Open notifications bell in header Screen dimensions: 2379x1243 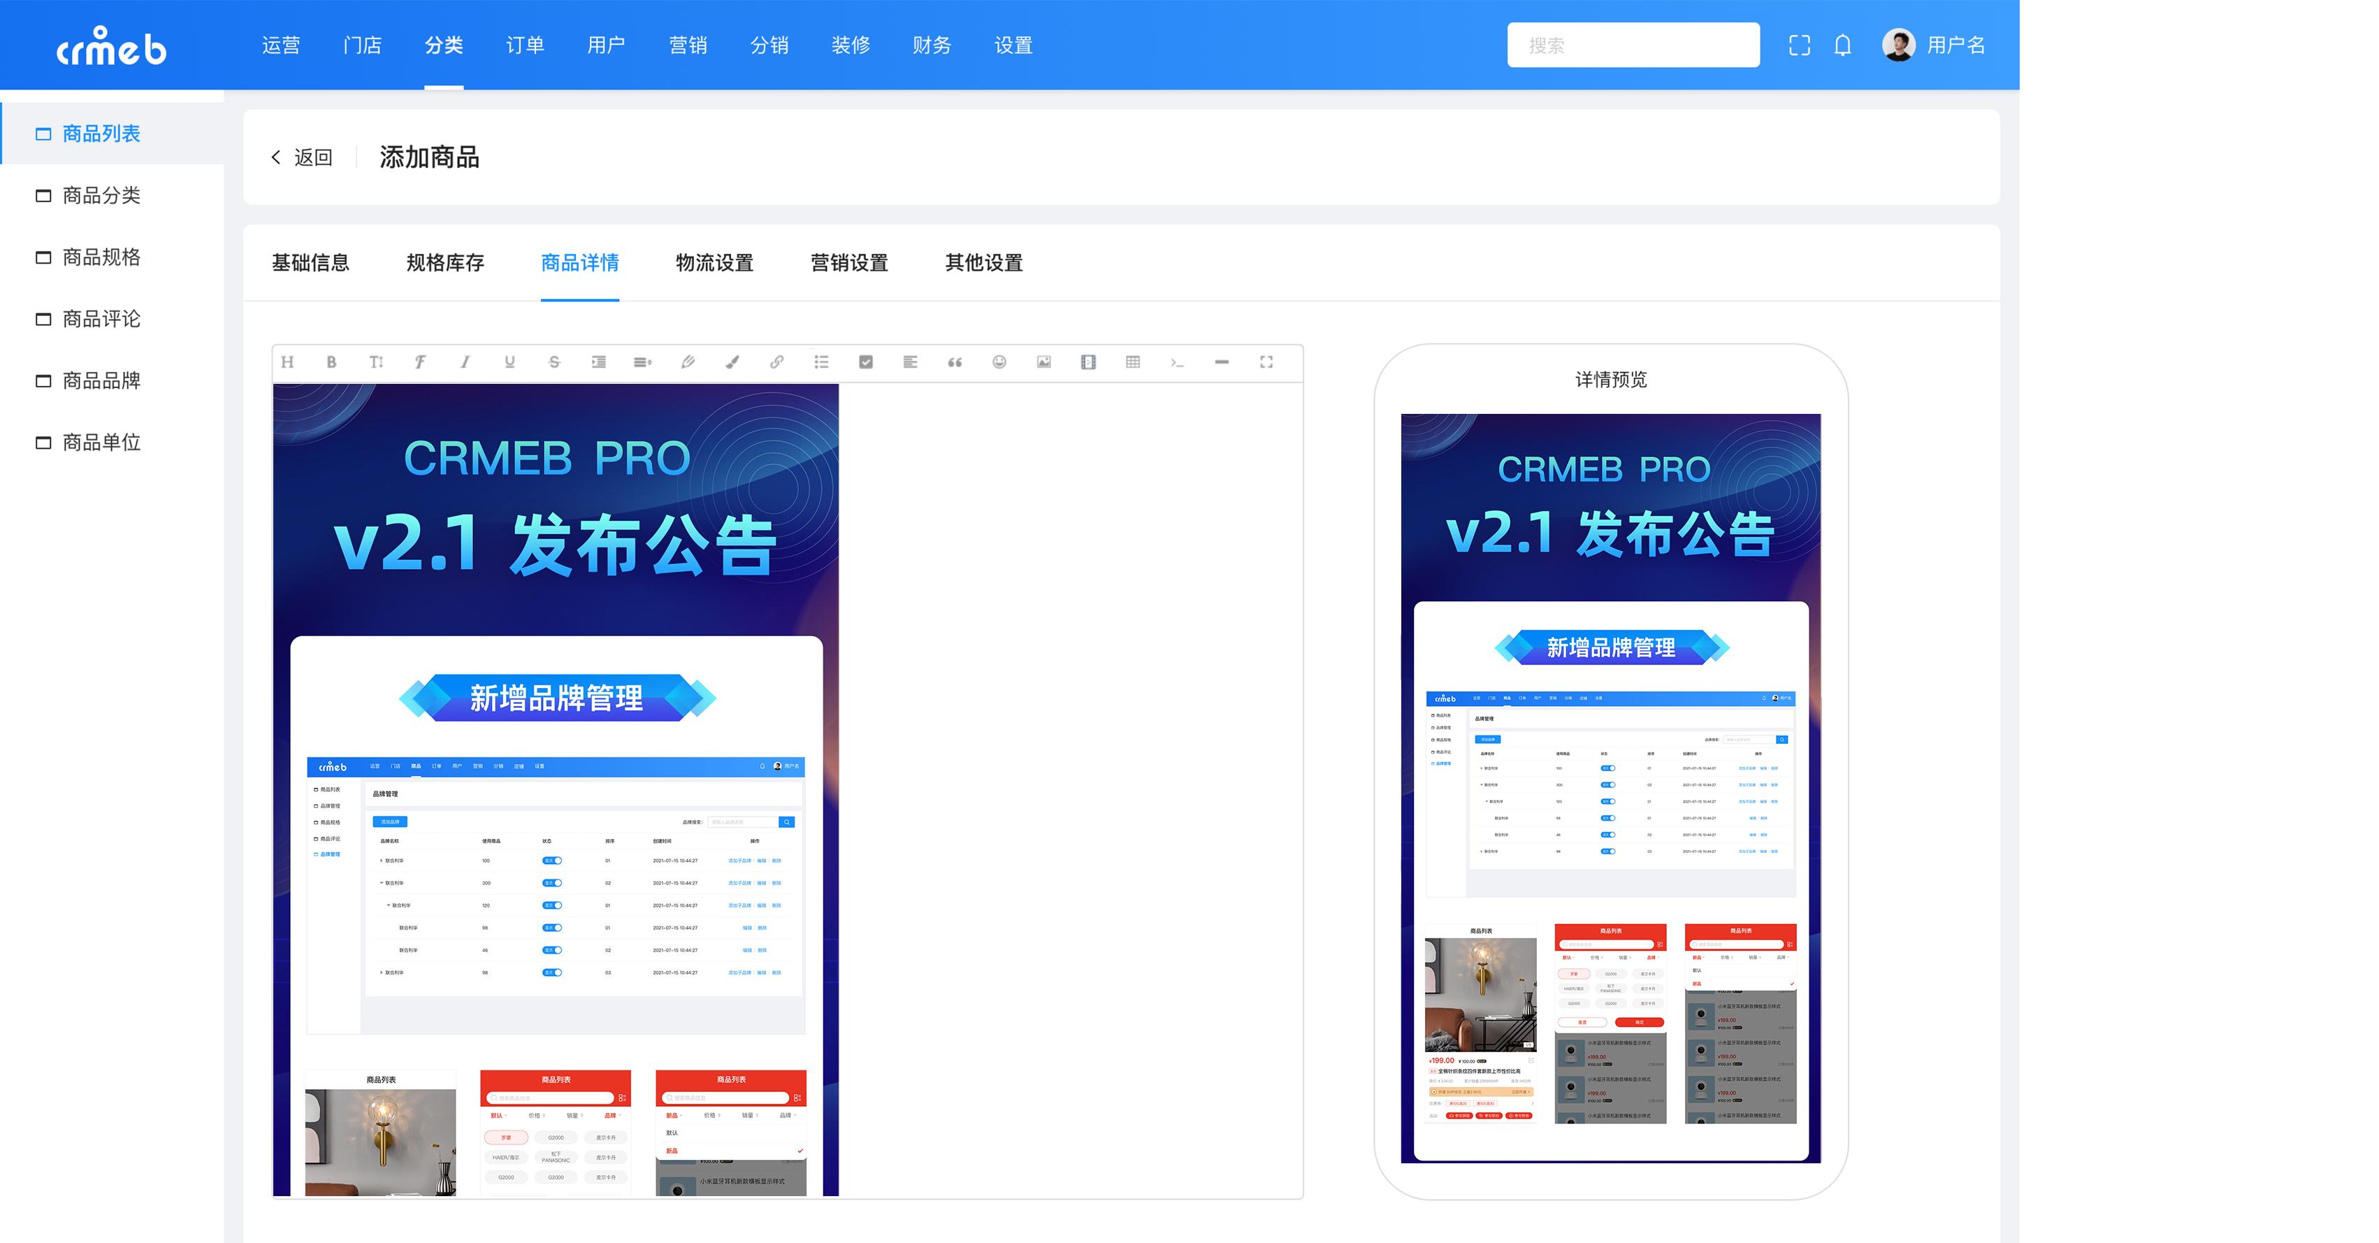[x=1842, y=45]
